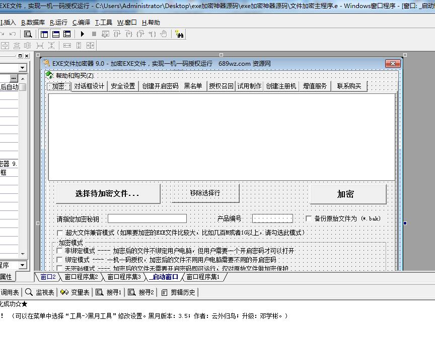Open the H.帮助 menu
This screenshot has height=340, width=435.
151,23
